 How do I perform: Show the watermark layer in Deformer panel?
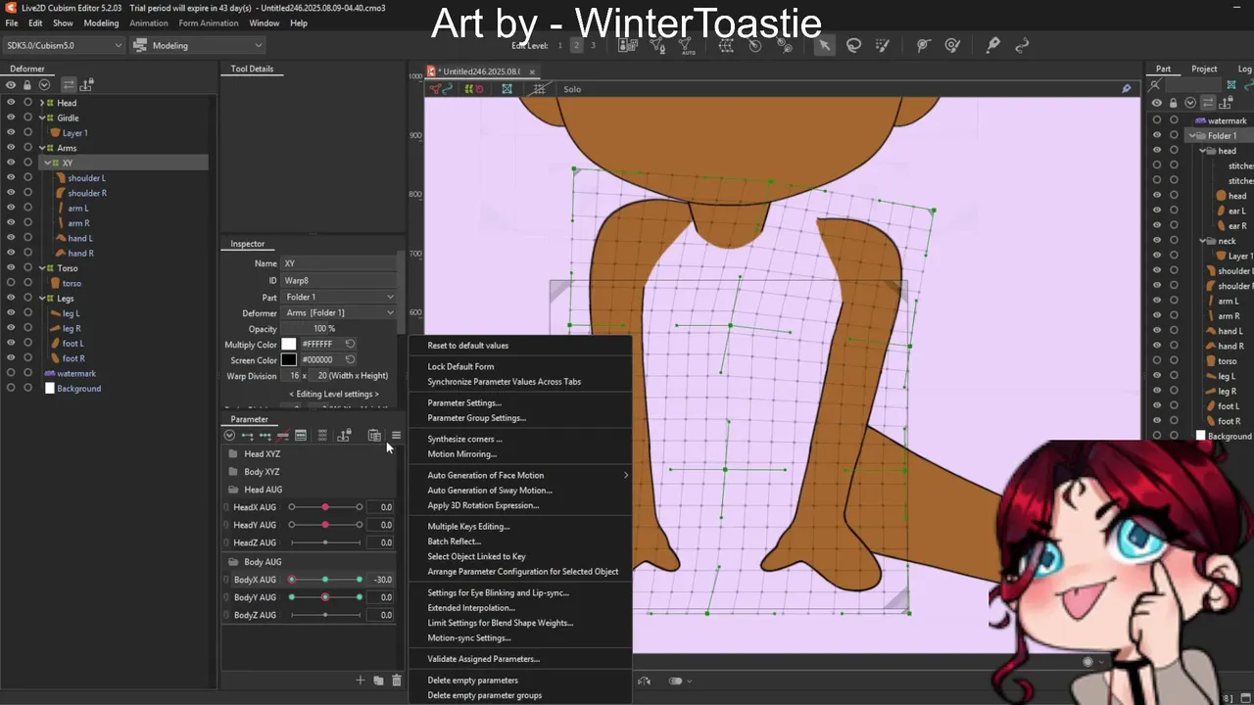pyautogui.click(x=11, y=373)
